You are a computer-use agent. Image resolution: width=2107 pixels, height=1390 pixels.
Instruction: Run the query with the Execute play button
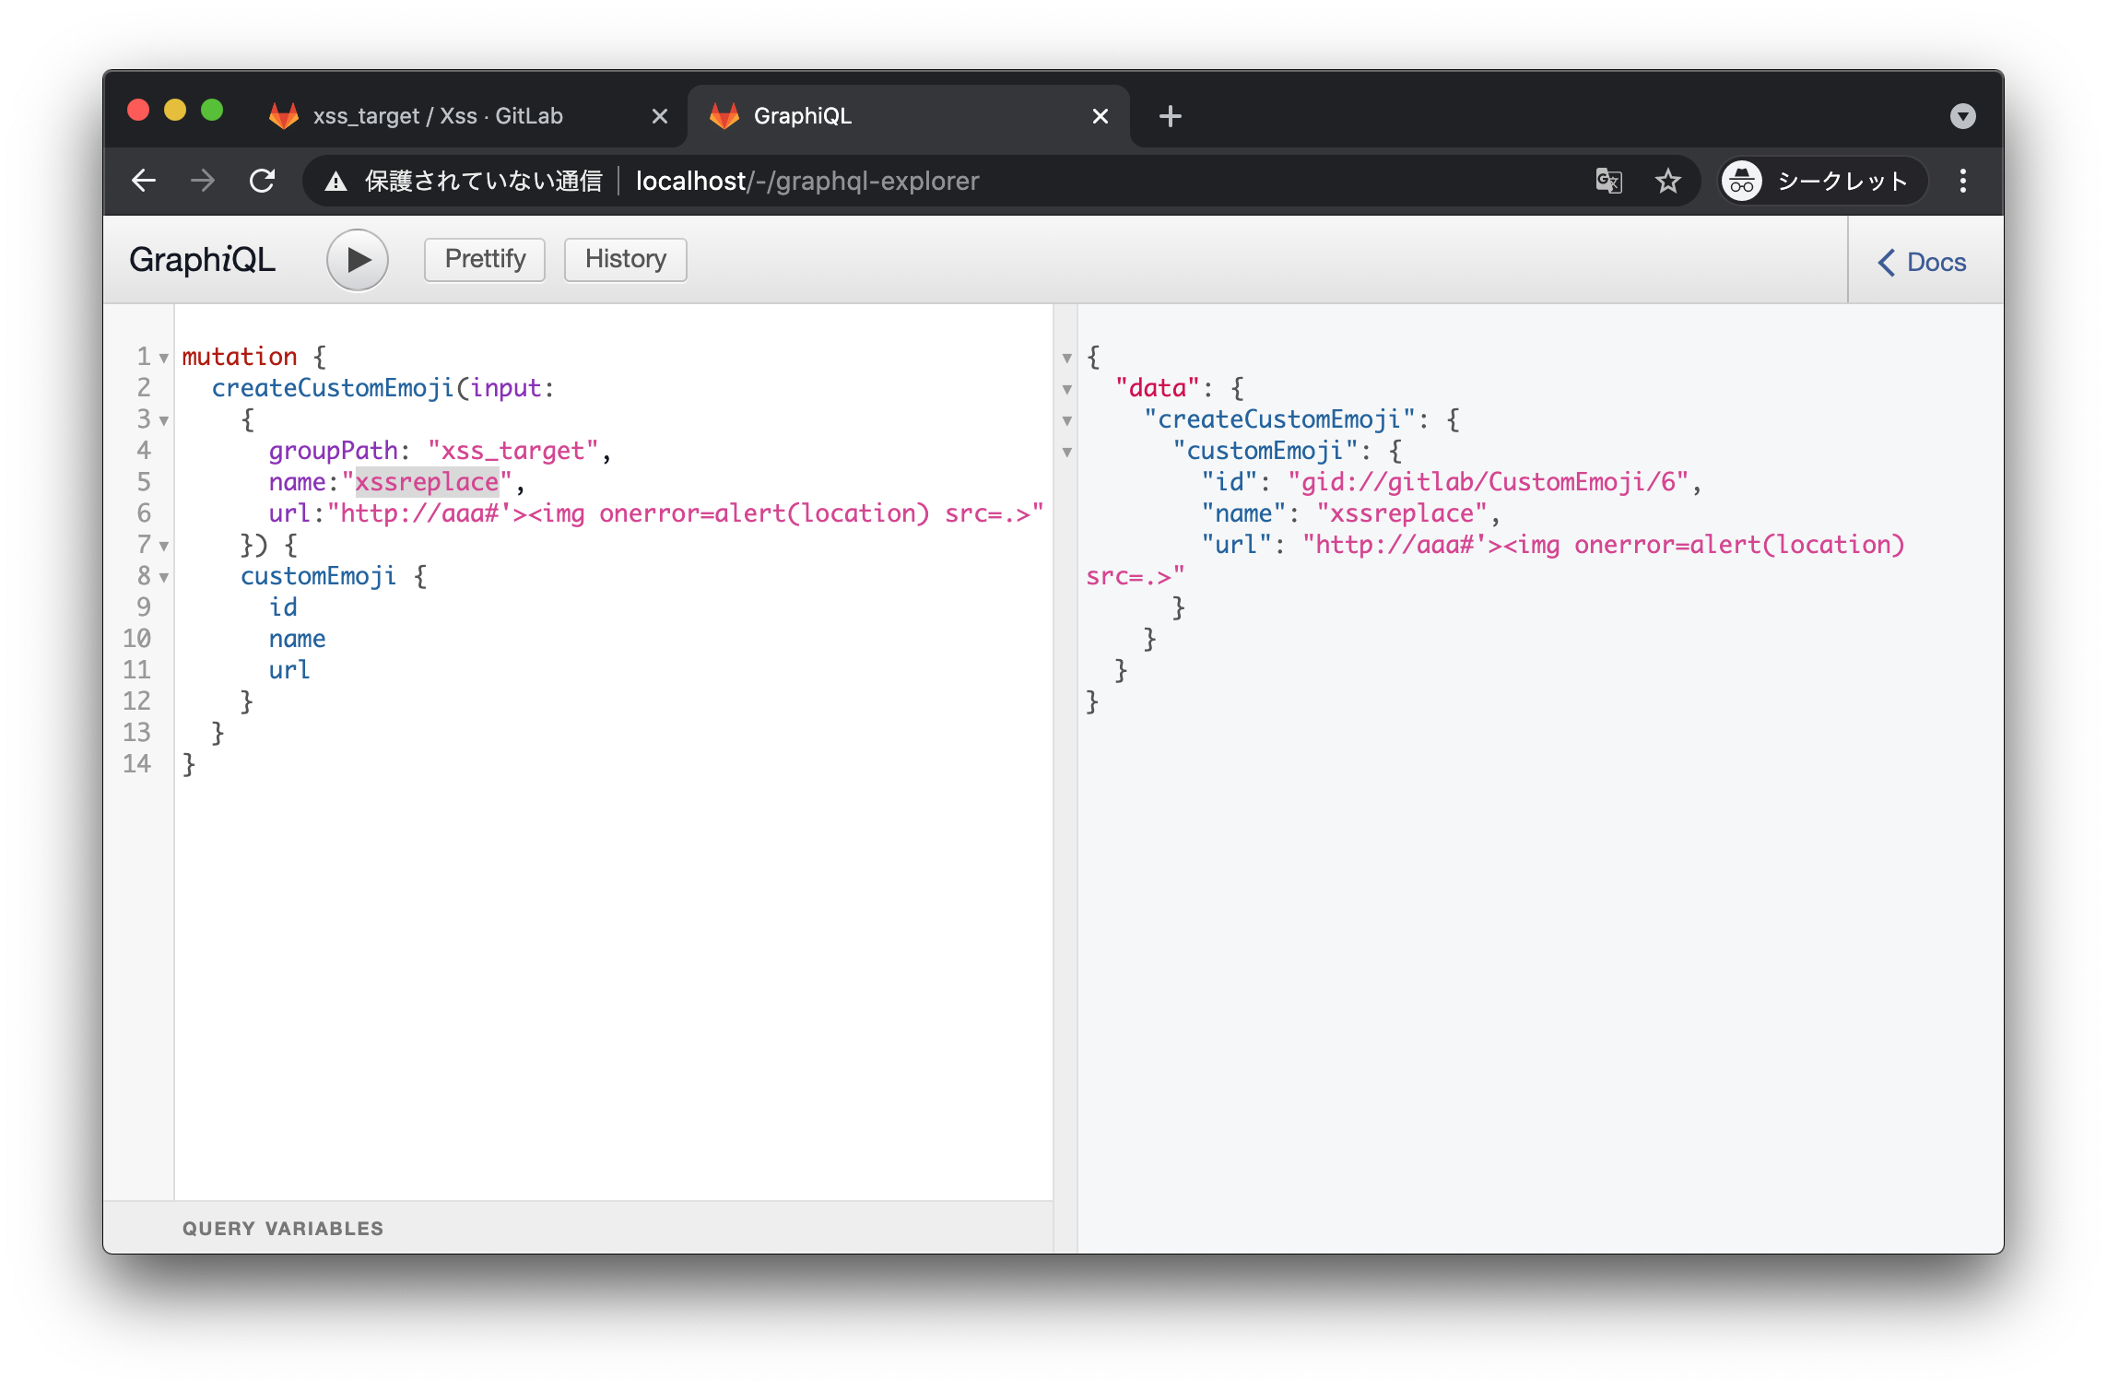coord(357,260)
